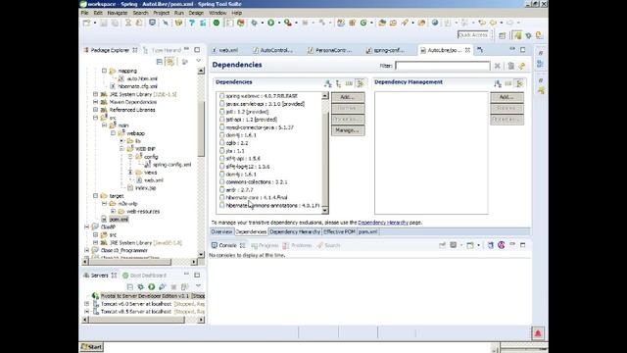Click the Windows Start button
The width and height of the screenshot is (627, 353).
(91, 347)
